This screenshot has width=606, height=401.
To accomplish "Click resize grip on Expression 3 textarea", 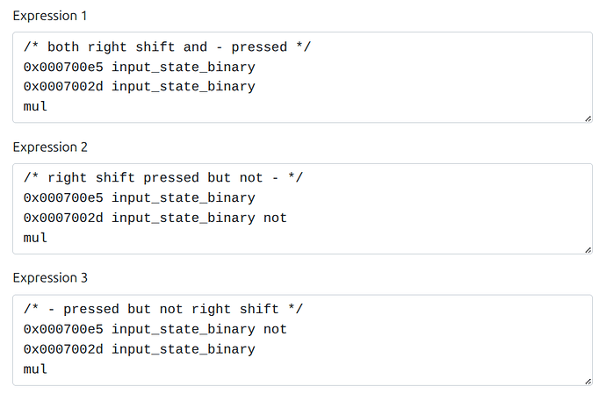I will [588, 382].
